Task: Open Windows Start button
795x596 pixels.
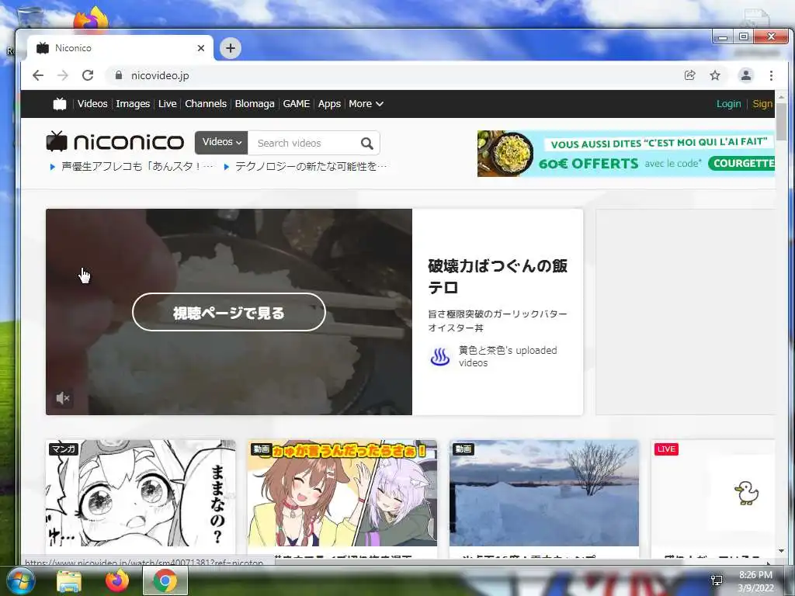Action: click(19, 580)
